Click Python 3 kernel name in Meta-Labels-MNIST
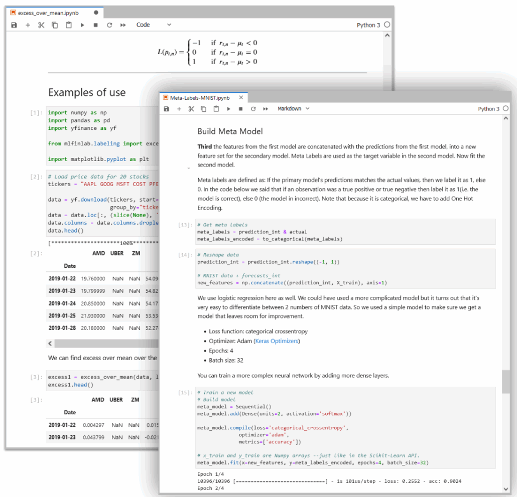517x497 pixels. click(x=488, y=109)
